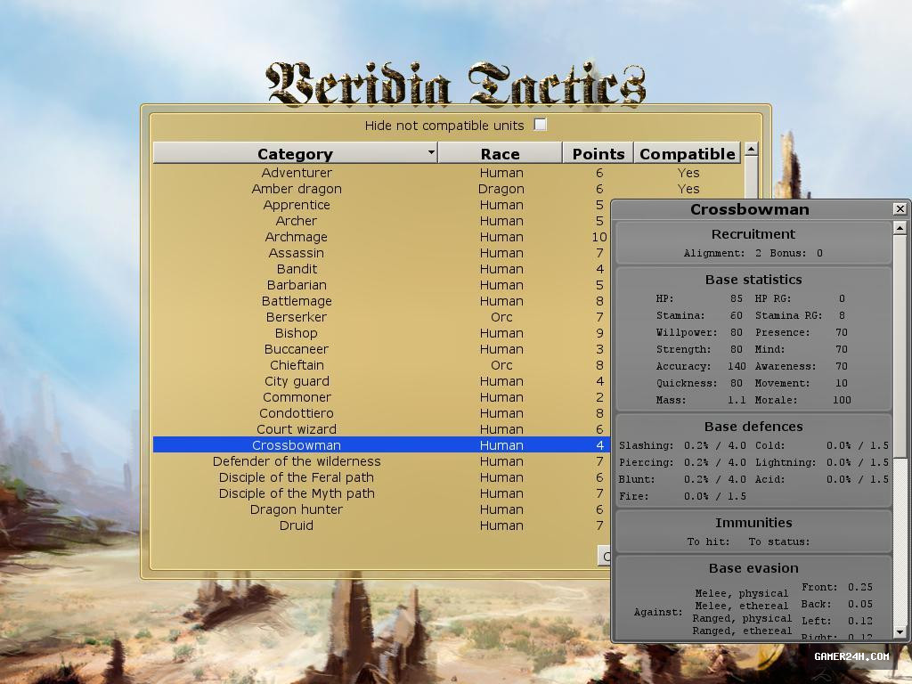
Task: Select the City guard unit row
Action: tap(381, 381)
